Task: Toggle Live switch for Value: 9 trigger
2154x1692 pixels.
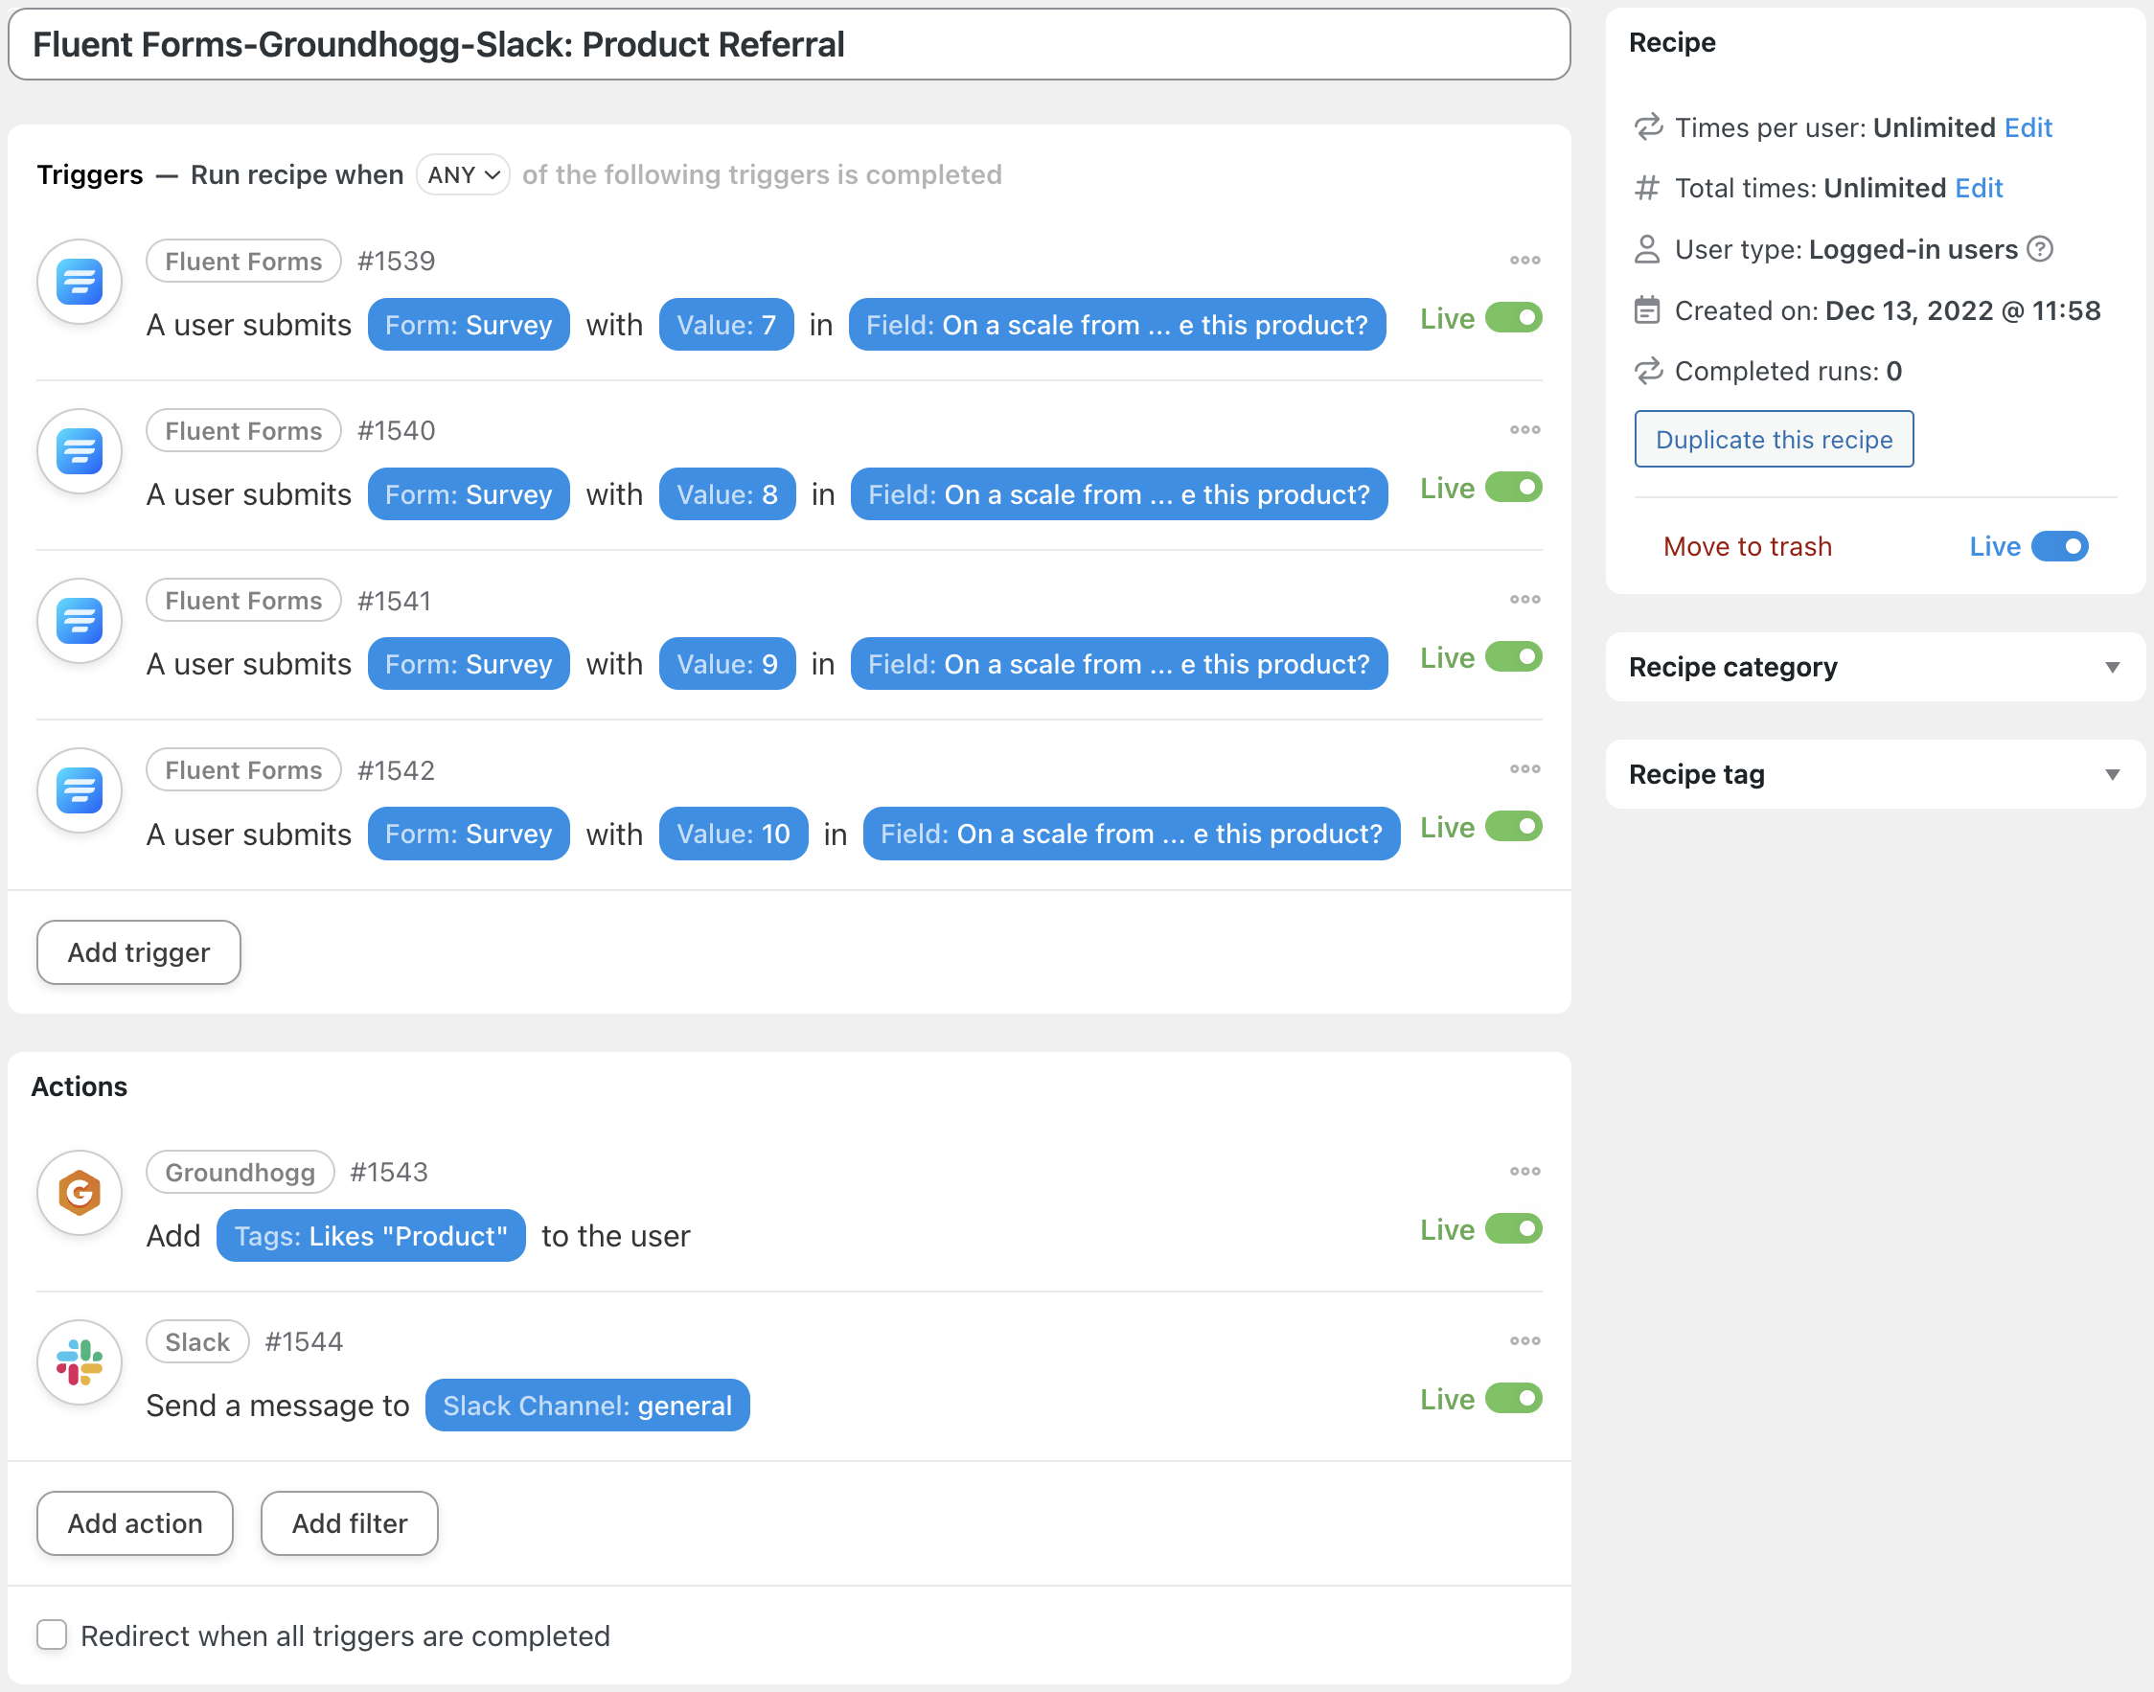Action: [x=1513, y=657]
